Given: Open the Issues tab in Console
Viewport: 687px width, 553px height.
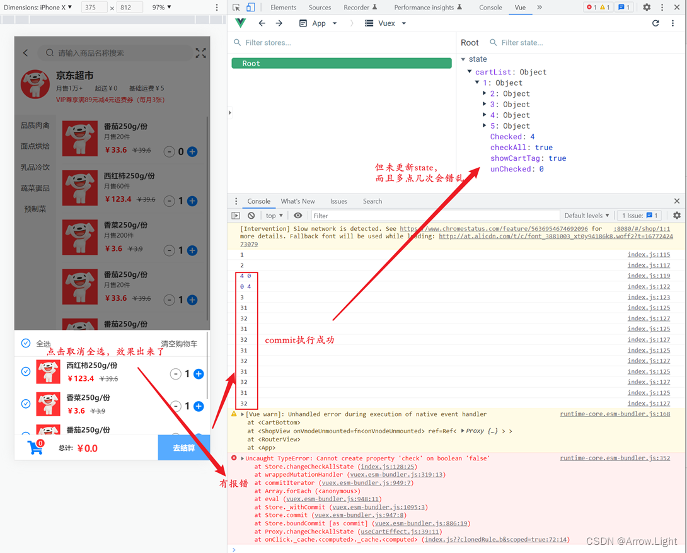Looking at the screenshot, I should click(338, 201).
